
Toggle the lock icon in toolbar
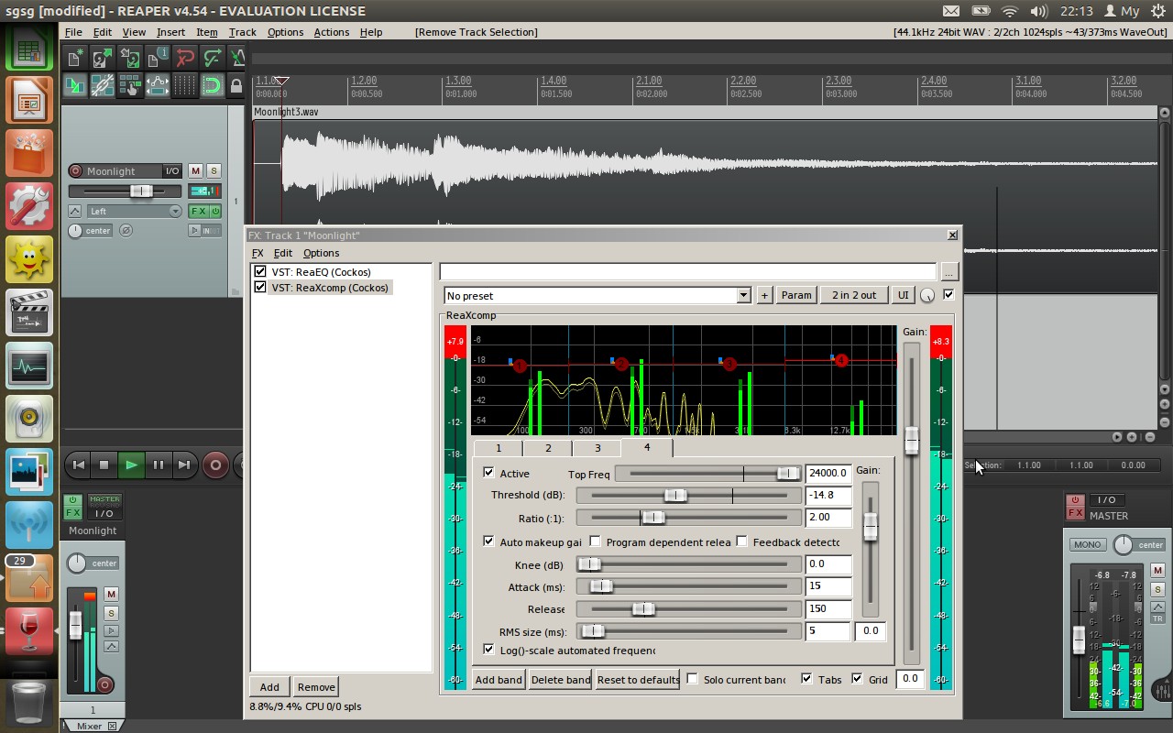(x=236, y=86)
